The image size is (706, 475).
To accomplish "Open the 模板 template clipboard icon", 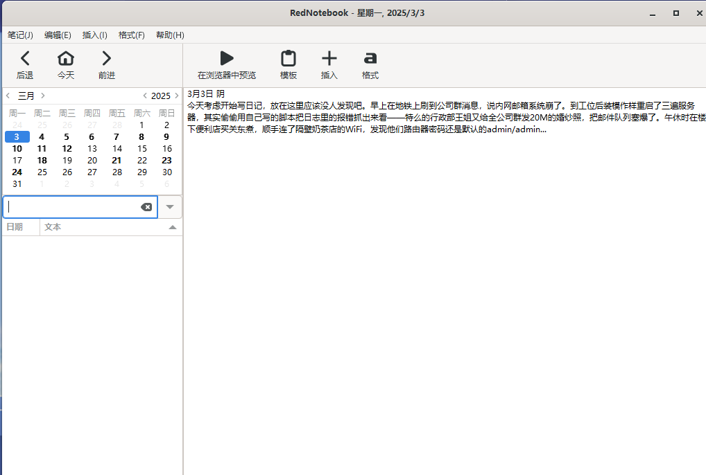I will [289, 58].
